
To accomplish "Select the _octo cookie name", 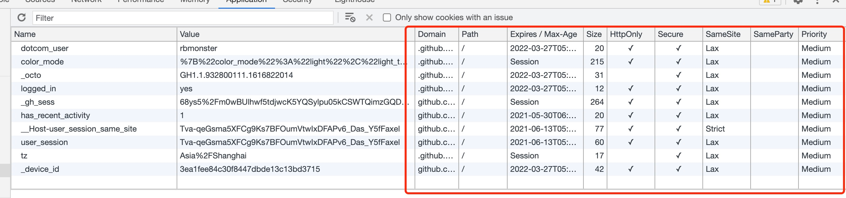I will click(31, 75).
